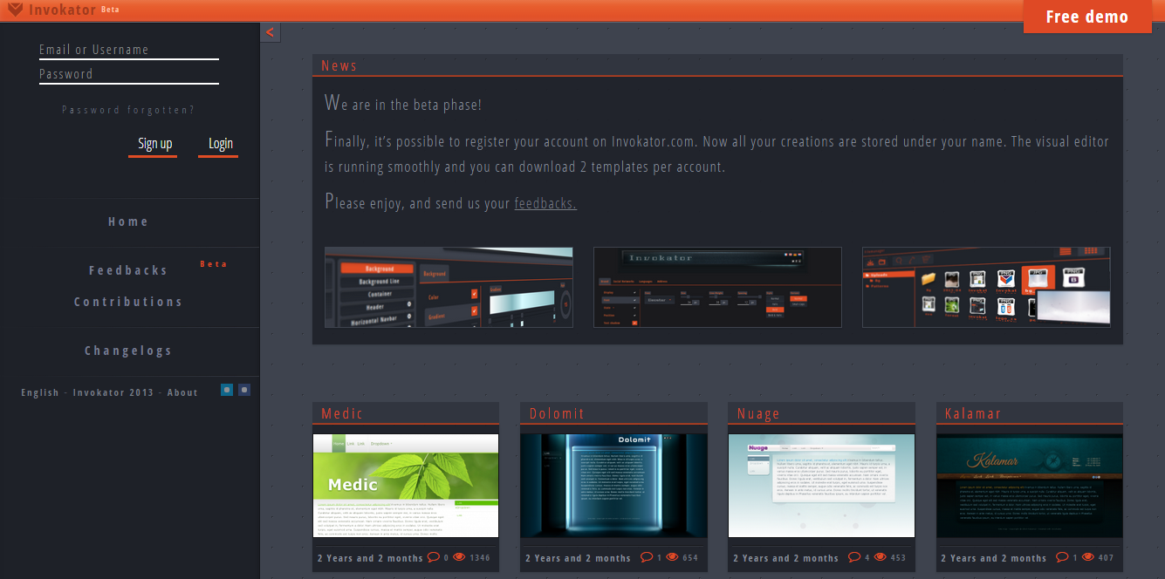Click the 'We are in the beta phase!' text
Viewport: 1165px width, 579px height.
(x=403, y=104)
